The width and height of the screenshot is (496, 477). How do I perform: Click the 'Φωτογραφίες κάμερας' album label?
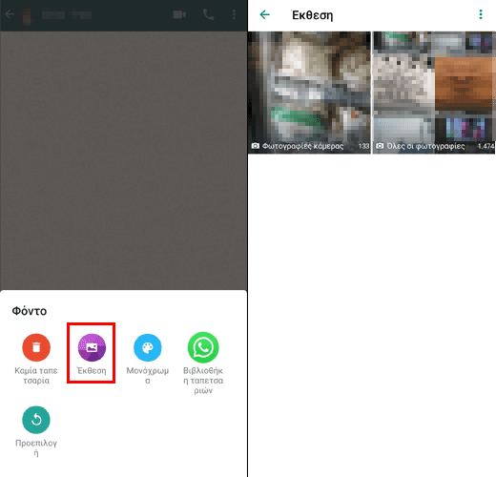[x=302, y=146]
